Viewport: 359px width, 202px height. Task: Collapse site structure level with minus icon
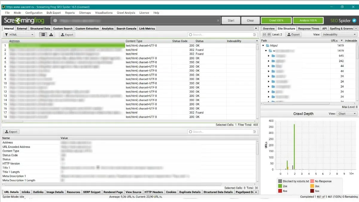pos(264,35)
